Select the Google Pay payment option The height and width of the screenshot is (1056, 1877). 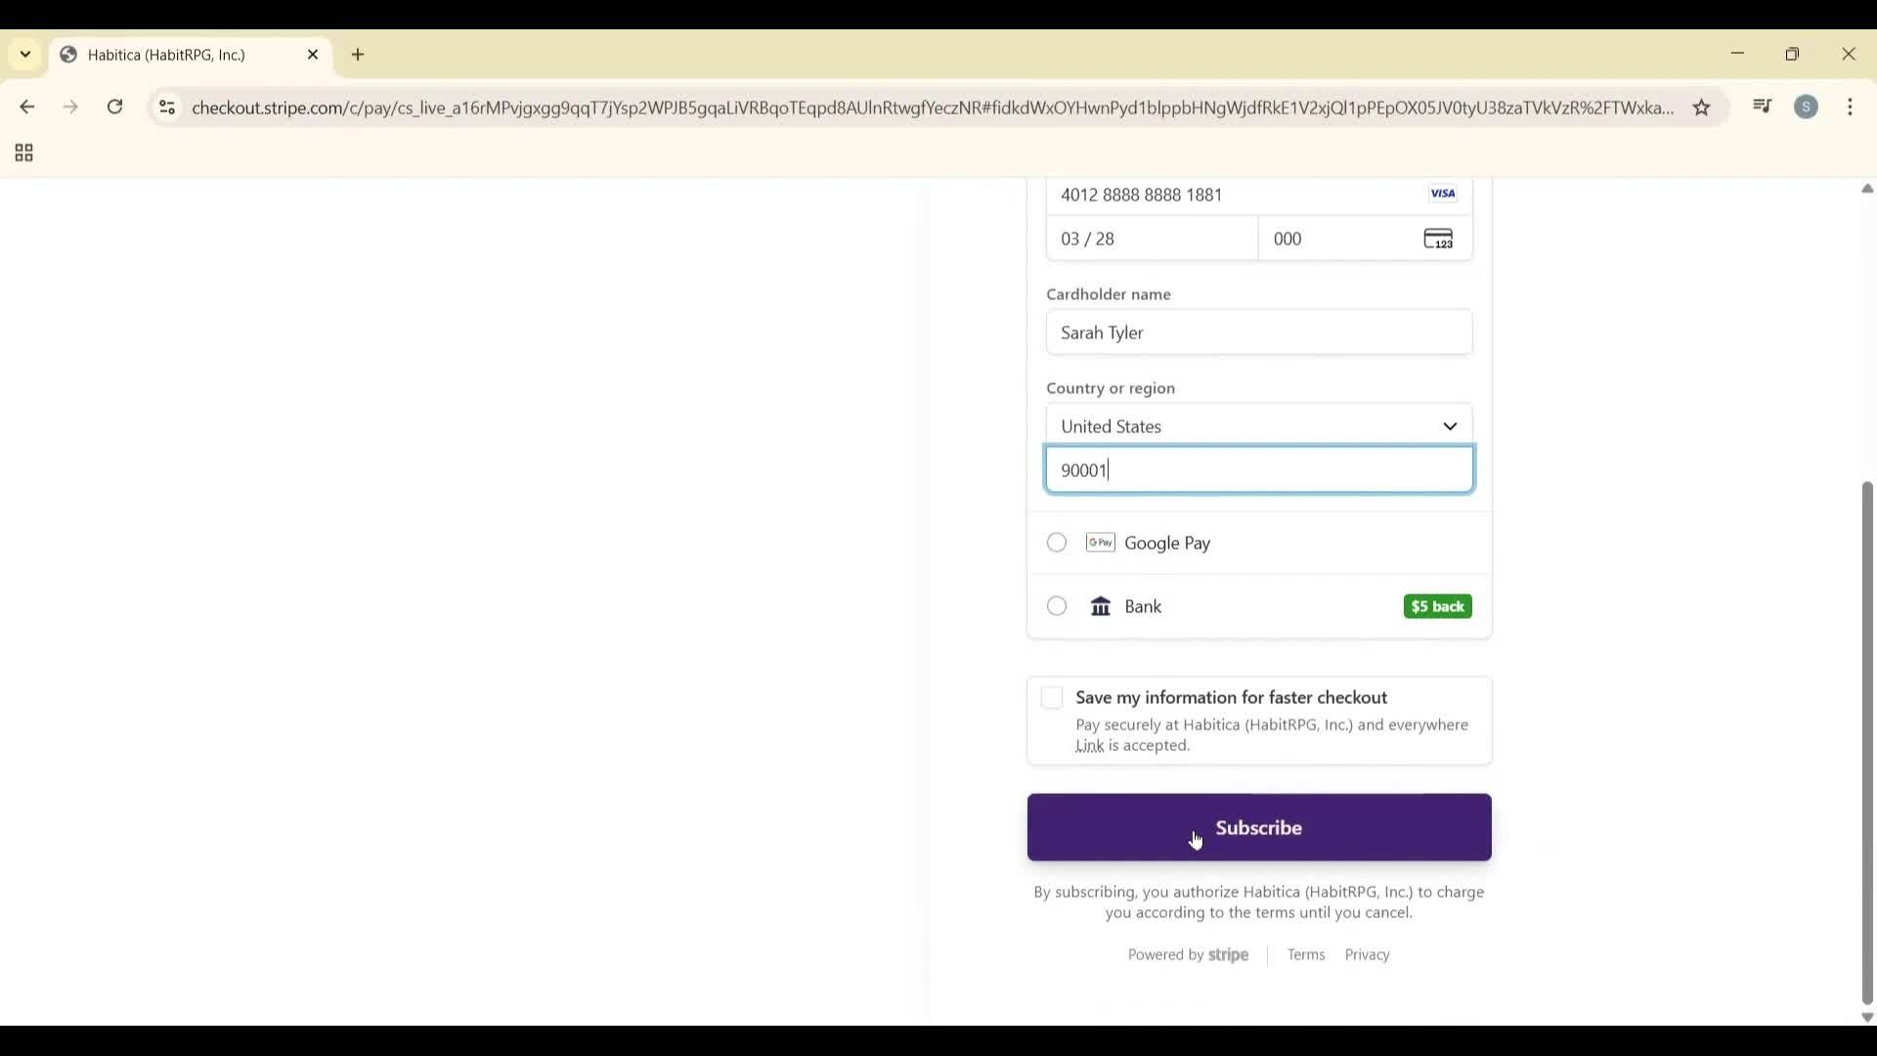(x=1056, y=542)
